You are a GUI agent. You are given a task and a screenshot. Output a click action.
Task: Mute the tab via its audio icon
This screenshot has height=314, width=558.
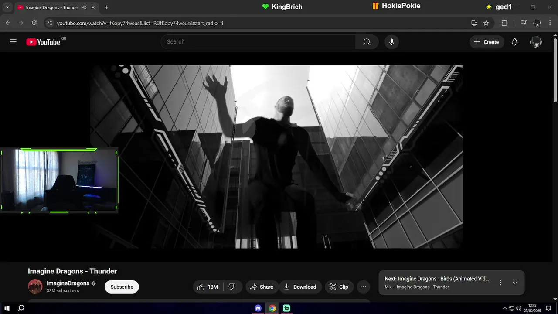[x=84, y=7]
